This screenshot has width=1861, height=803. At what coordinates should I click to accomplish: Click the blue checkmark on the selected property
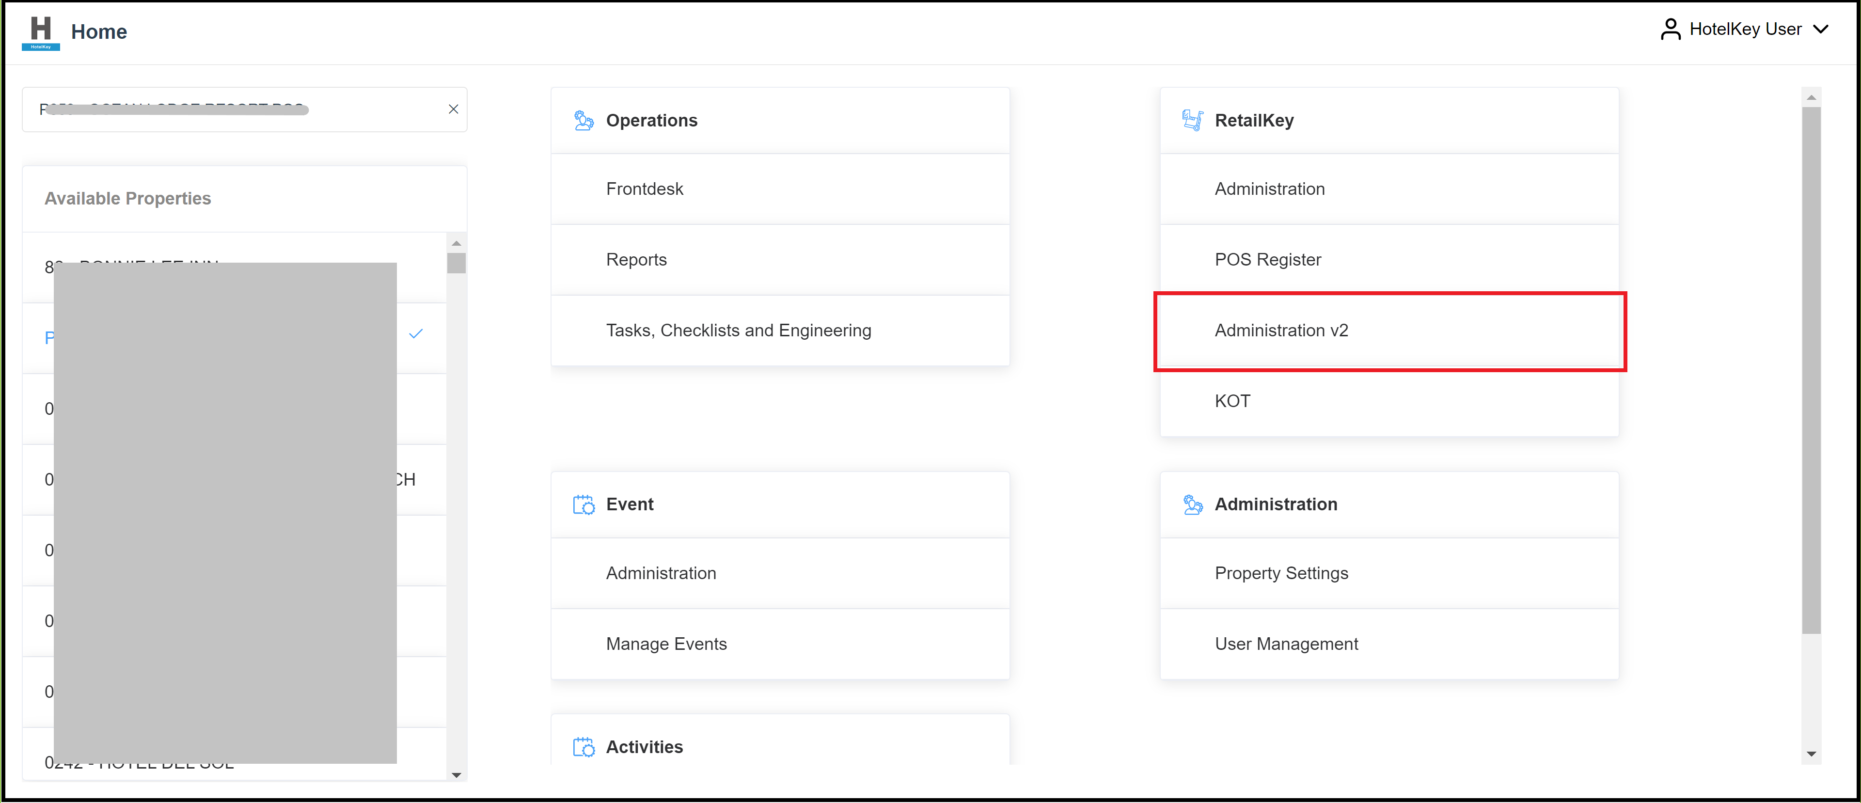[x=417, y=333]
